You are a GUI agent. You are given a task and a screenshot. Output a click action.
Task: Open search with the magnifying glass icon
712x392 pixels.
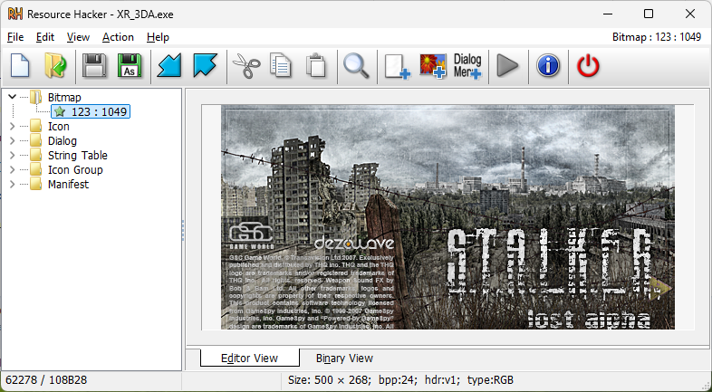tap(356, 66)
